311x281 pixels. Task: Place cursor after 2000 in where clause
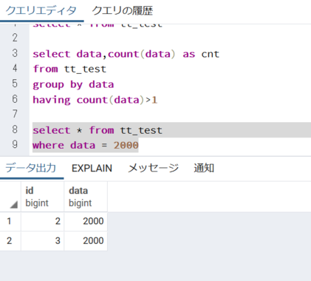(x=139, y=145)
